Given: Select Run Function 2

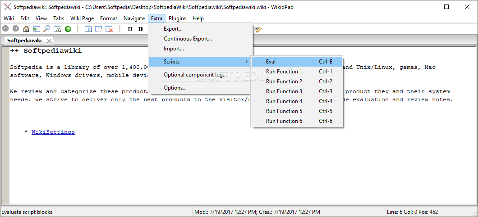Looking at the screenshot, I should [297, 81].
